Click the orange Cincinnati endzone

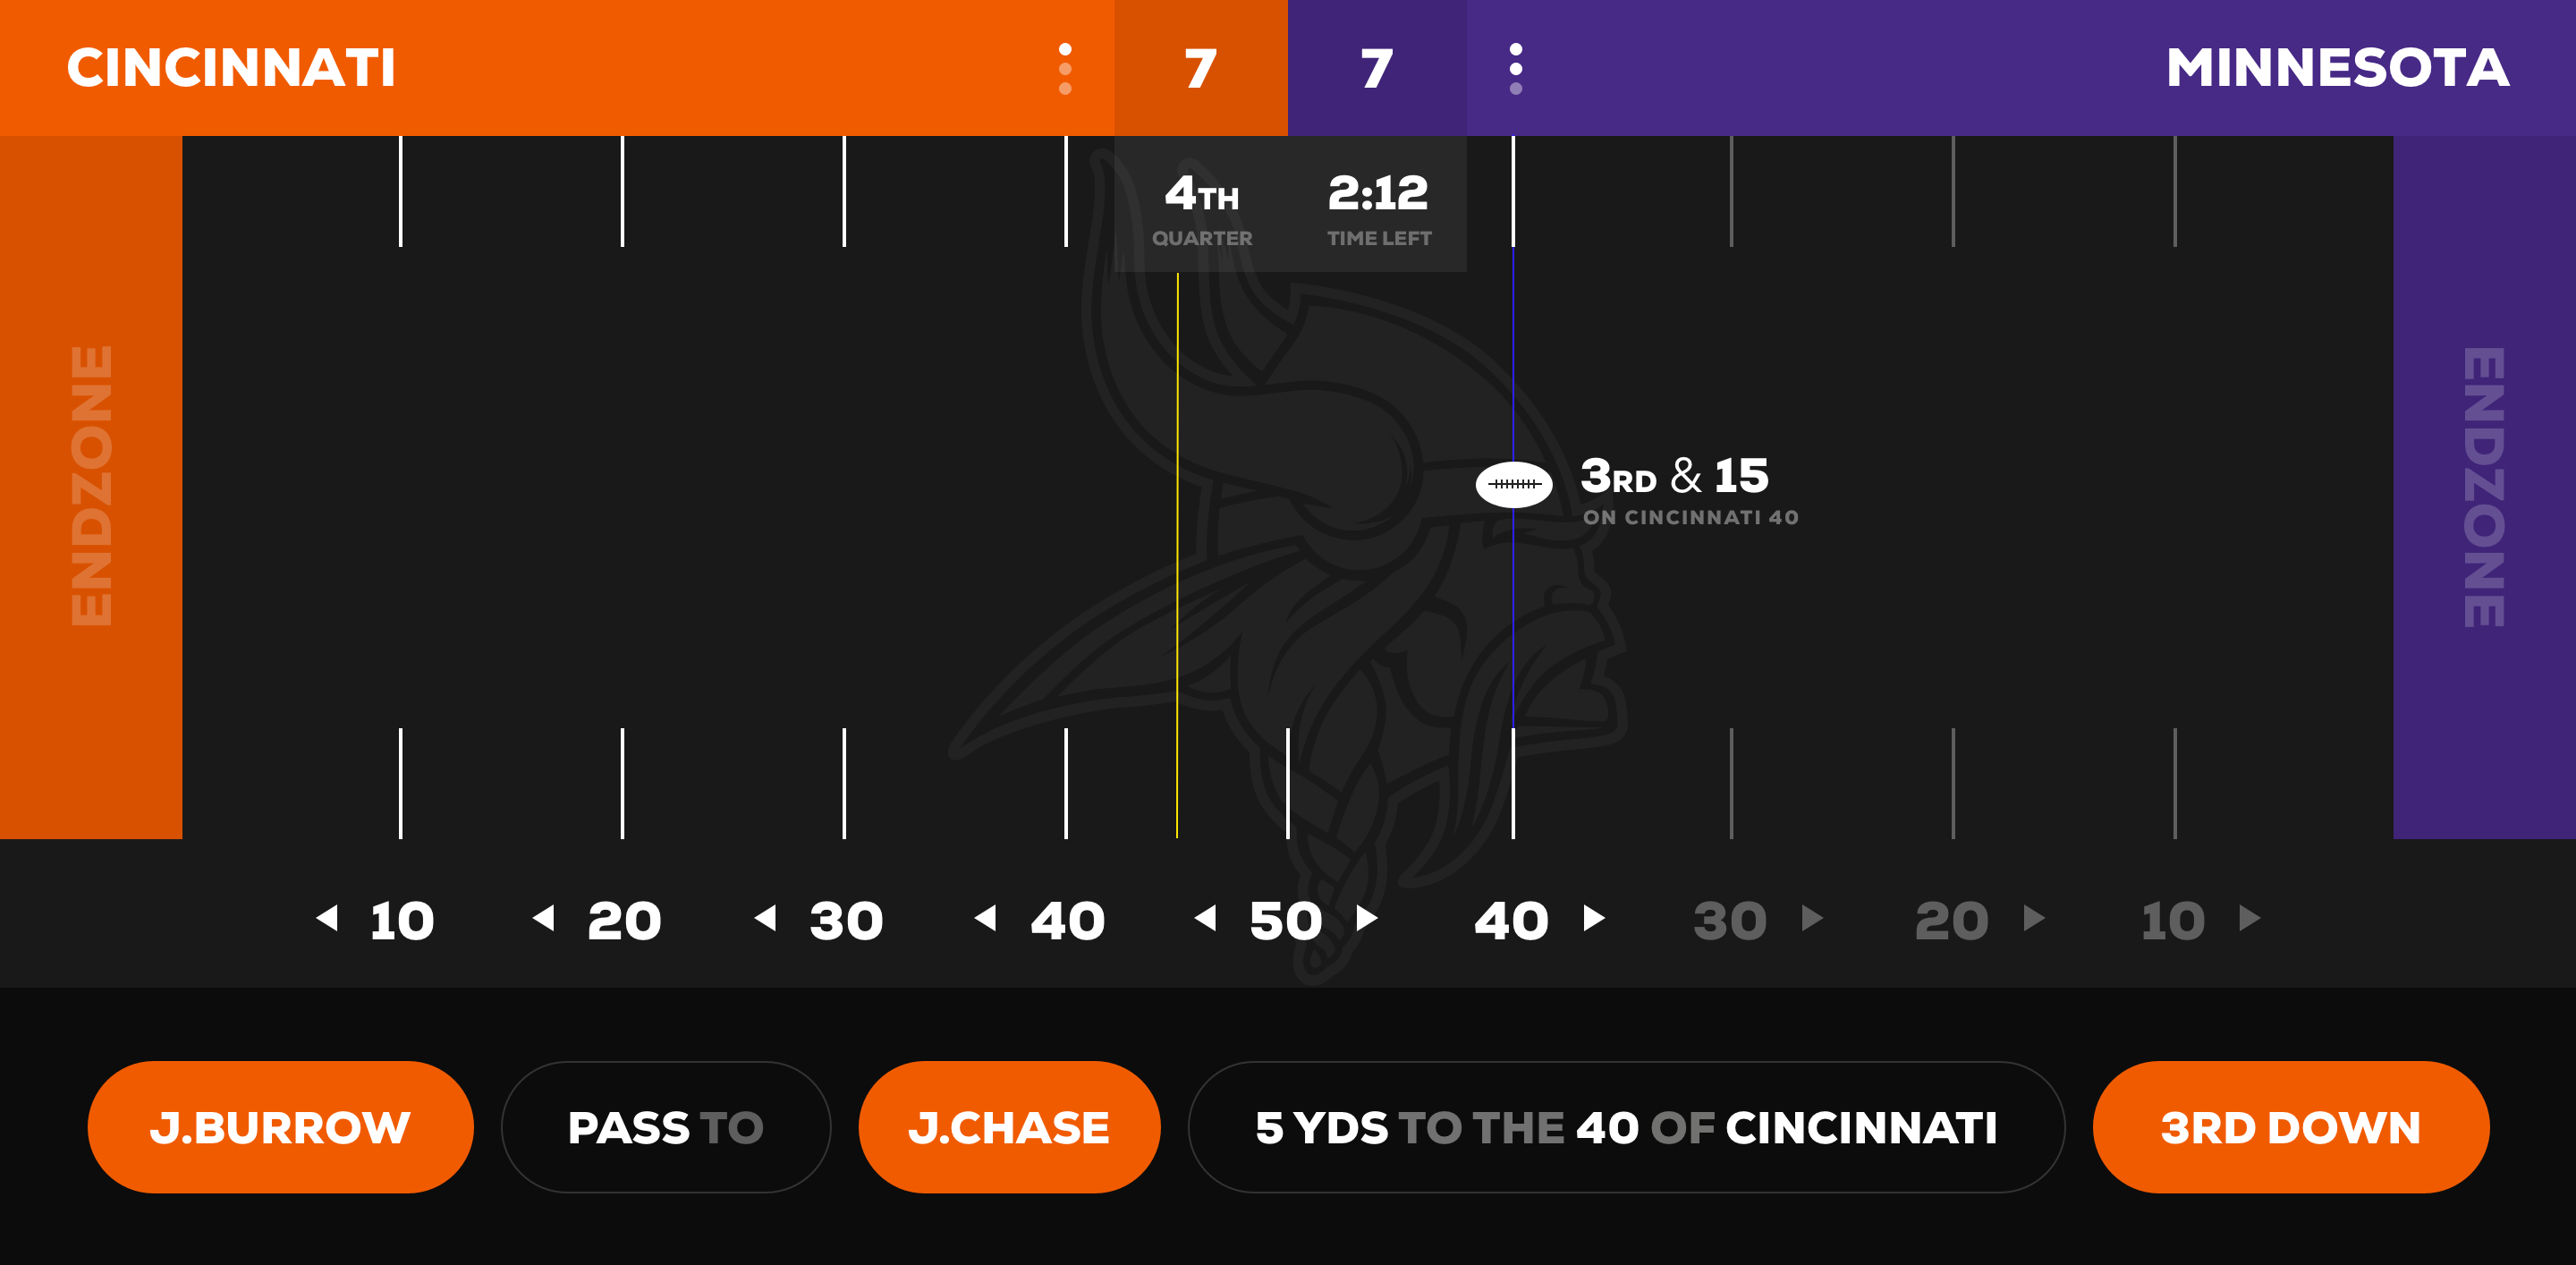(91, 487)
